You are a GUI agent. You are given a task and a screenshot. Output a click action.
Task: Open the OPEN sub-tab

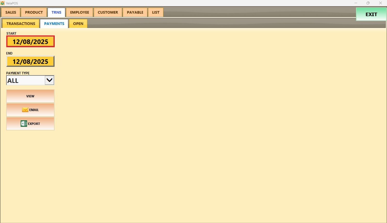click(x=78, y=24)
